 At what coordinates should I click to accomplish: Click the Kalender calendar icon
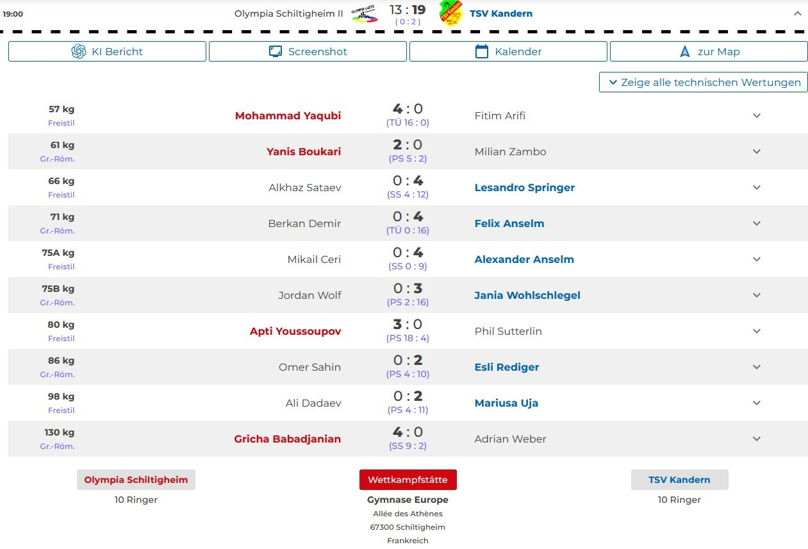[482, 52]
